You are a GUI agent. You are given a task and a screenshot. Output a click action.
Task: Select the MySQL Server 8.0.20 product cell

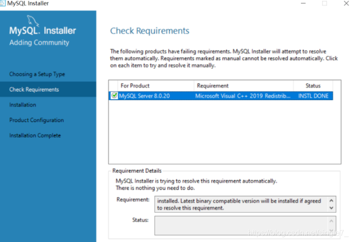144,96
